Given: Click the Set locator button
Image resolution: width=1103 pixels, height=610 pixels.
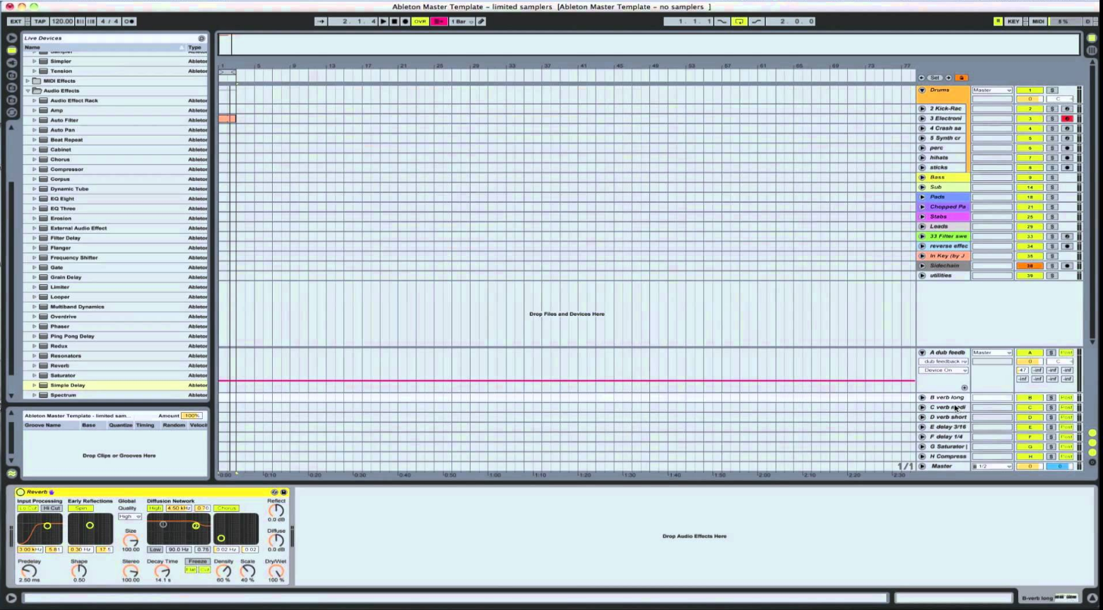Looking at the screenshot, I should pyautogui.click(x=935, y=78).
